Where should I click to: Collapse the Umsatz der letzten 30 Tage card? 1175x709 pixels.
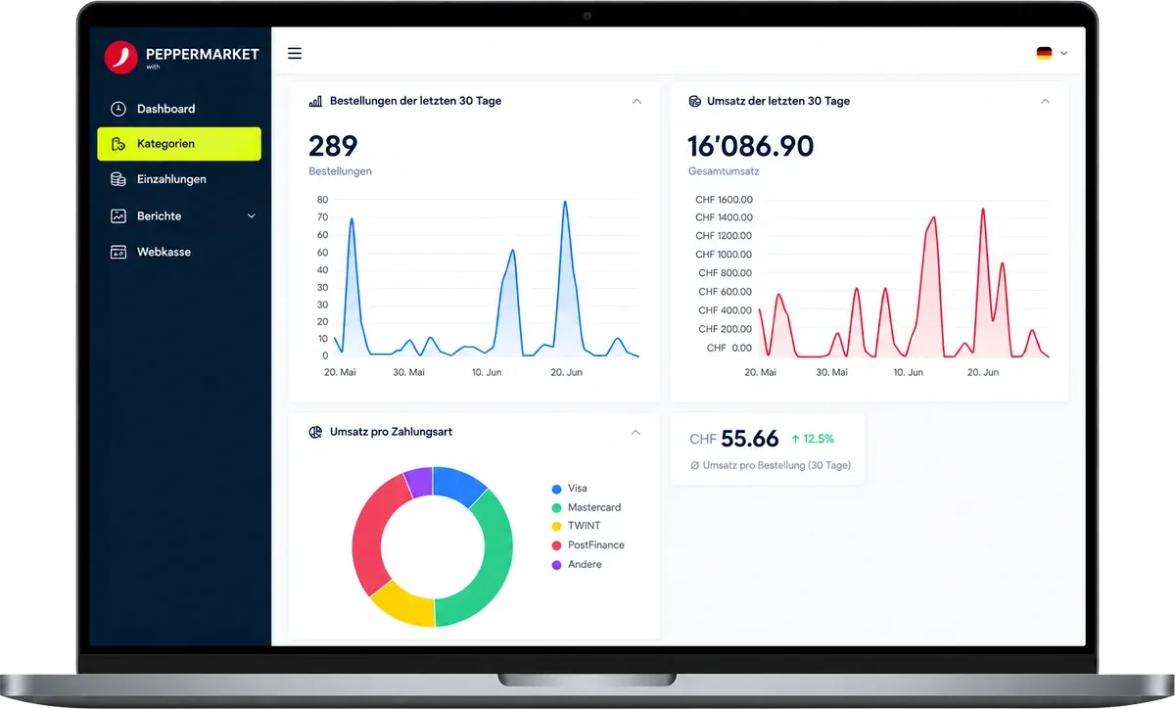[1045, 101]
